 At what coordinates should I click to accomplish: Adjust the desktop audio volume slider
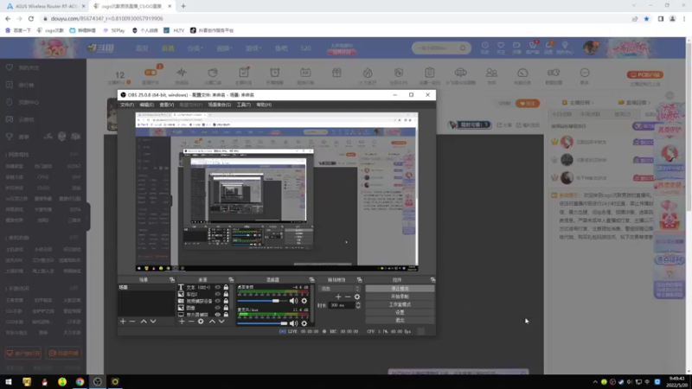click(x=262, y=301)
